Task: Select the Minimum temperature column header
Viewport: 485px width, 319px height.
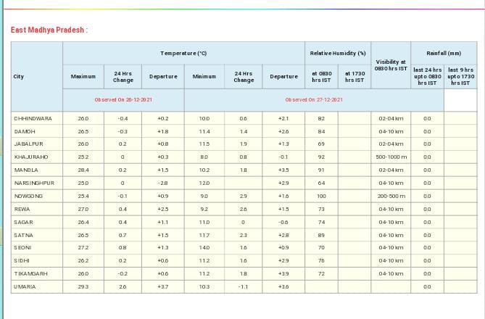Action: click(x=204, y=77)
